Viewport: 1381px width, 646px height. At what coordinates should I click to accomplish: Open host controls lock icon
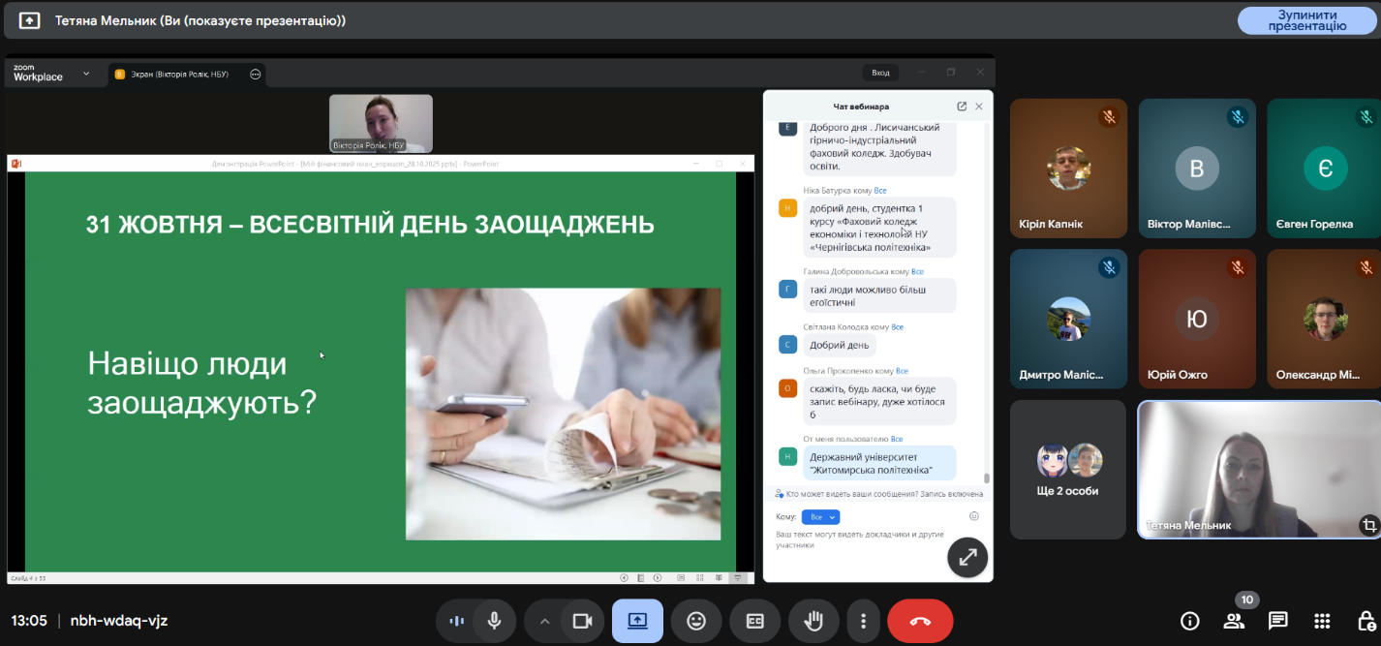(1366, 621)
